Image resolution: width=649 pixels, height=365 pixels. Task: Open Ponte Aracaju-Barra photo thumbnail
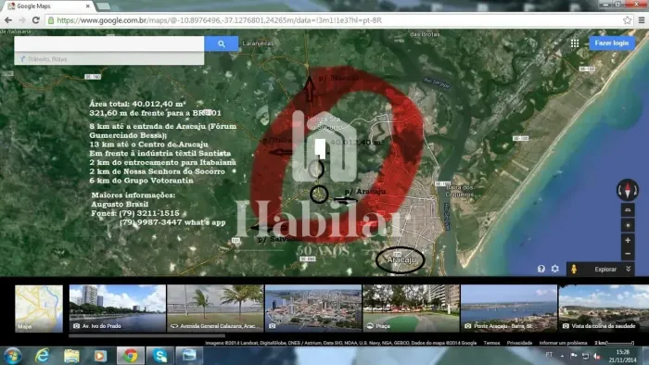[509, 308]
